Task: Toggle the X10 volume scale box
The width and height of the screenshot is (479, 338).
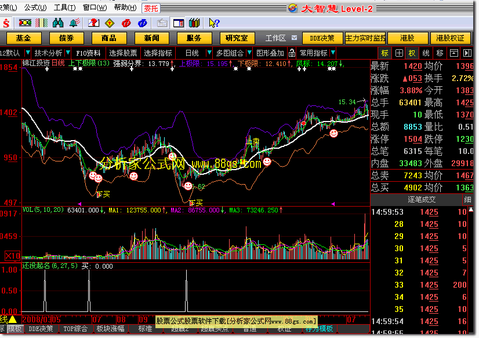Action: 13,256
